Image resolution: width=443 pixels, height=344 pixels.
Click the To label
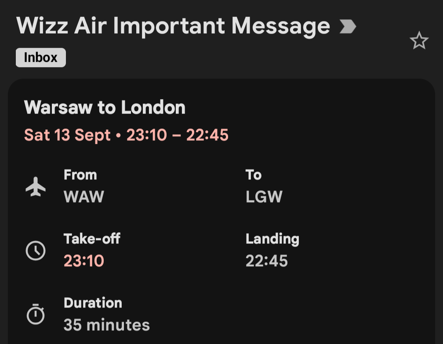(254, 175)
